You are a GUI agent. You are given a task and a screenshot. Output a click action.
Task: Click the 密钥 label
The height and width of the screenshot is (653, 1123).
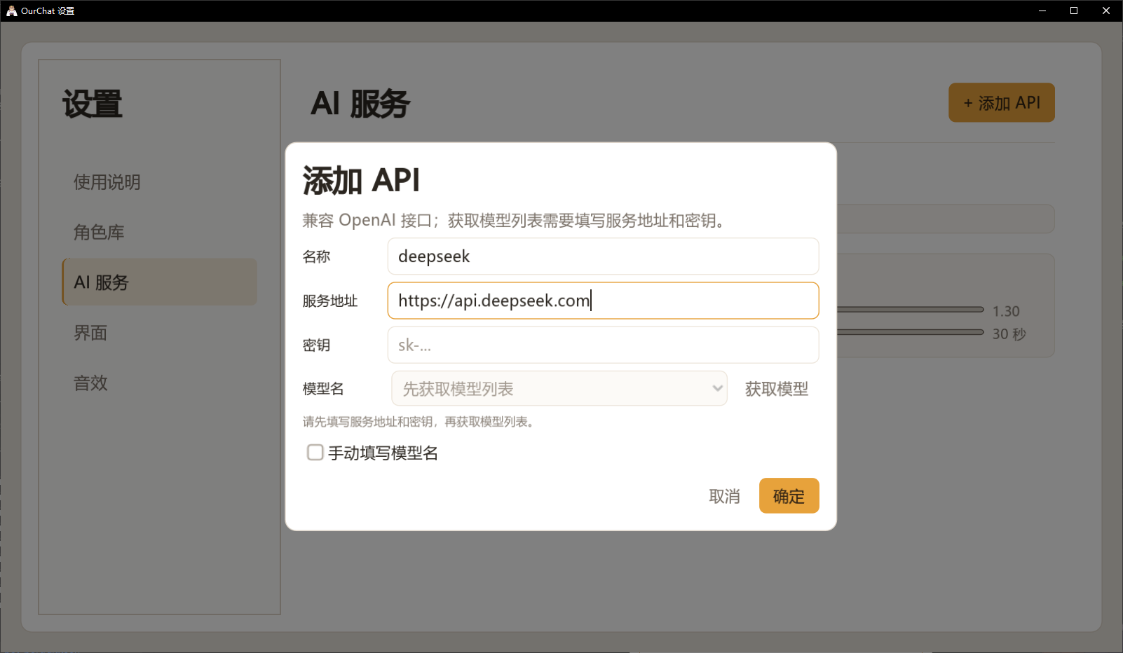pyautogui.click(x=316, y=345)
